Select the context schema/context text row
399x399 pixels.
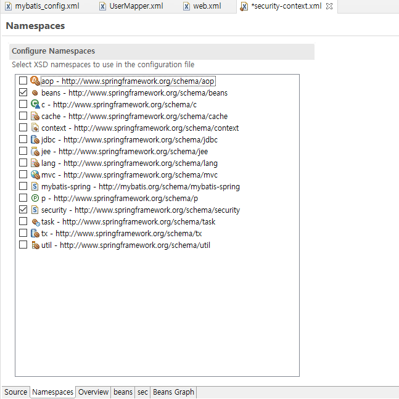tap(140, 128)
